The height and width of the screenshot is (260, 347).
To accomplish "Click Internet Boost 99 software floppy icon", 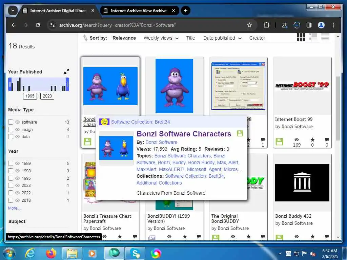I will click(x=279, y=142).
